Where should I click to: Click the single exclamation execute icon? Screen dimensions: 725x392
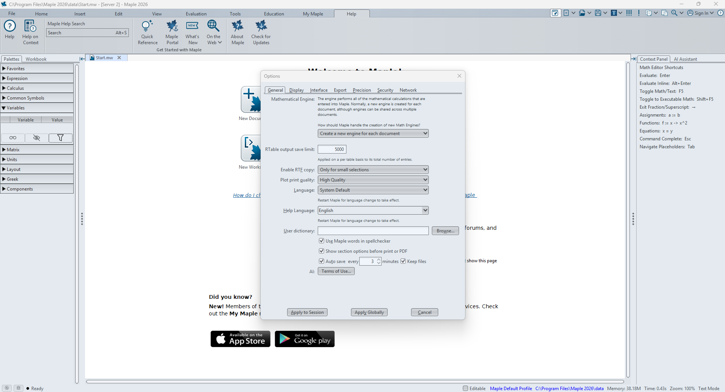coord(639,13)
